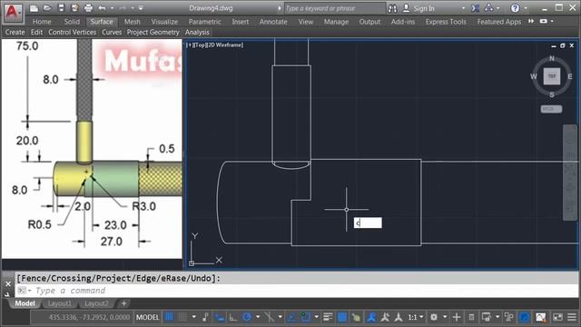Click the MODEL space status bar button
581x327 pixels.
pyautogui.click(x=147, y=317)
